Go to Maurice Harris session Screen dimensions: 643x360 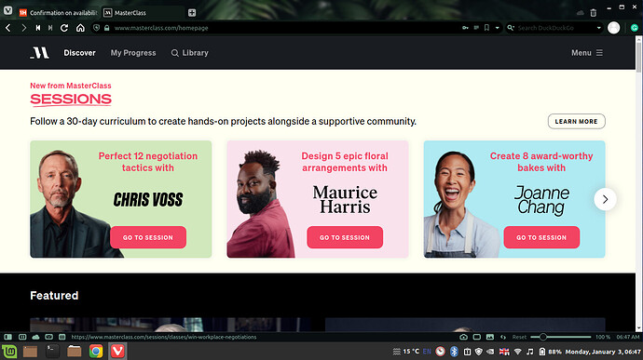click(x=345, y=237)
